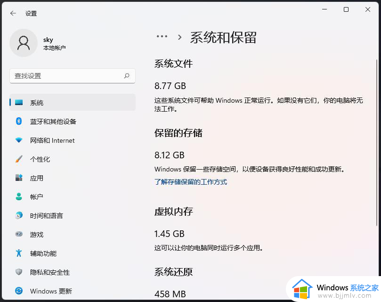Open 隐私和安全性 settings
The height and width of the screenshot is (302, 381).
coord(73,272)
